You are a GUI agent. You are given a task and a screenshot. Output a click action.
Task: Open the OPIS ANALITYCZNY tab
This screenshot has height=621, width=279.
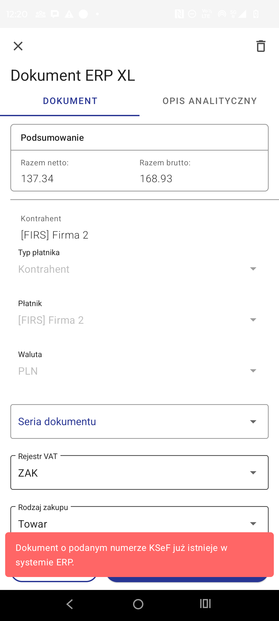[x=210, y=101]
